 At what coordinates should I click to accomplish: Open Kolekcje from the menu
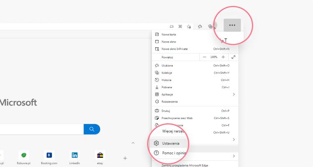click(x=195, y=73)
